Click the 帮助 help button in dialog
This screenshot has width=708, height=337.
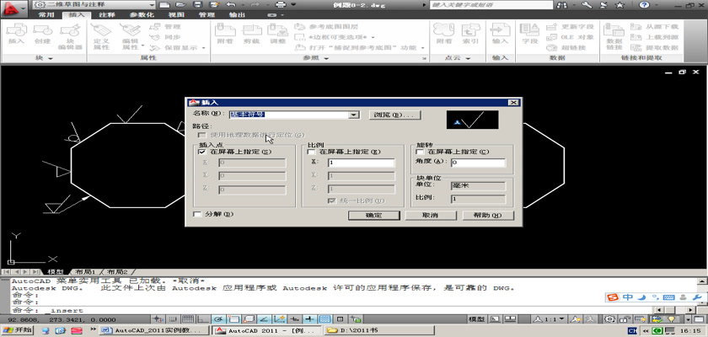point(488,215)
